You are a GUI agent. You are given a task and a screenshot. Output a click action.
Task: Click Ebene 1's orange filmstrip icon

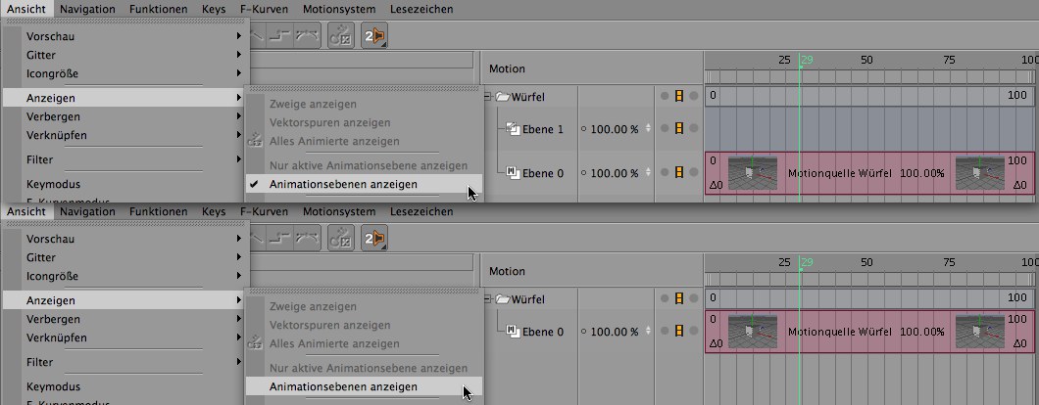tap(677, 129)
